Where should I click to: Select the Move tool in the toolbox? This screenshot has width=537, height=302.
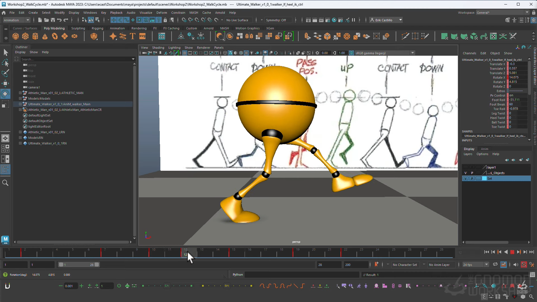[5, 83]
